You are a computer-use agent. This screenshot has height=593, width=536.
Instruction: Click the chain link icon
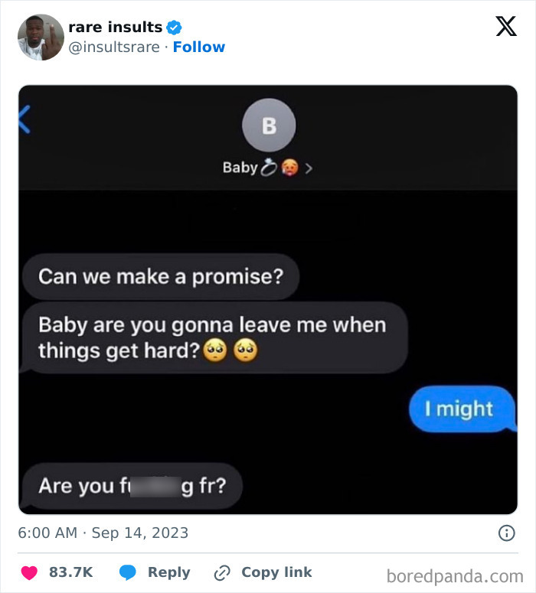tap(222, 573)
